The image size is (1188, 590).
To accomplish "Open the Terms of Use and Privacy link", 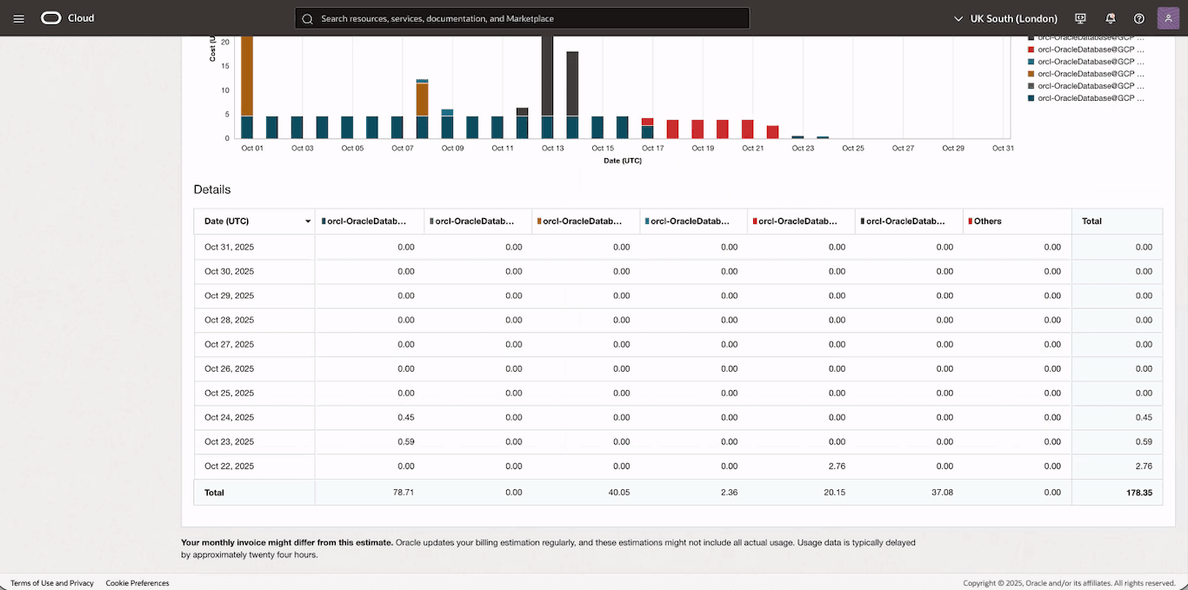I will [51, 583].
